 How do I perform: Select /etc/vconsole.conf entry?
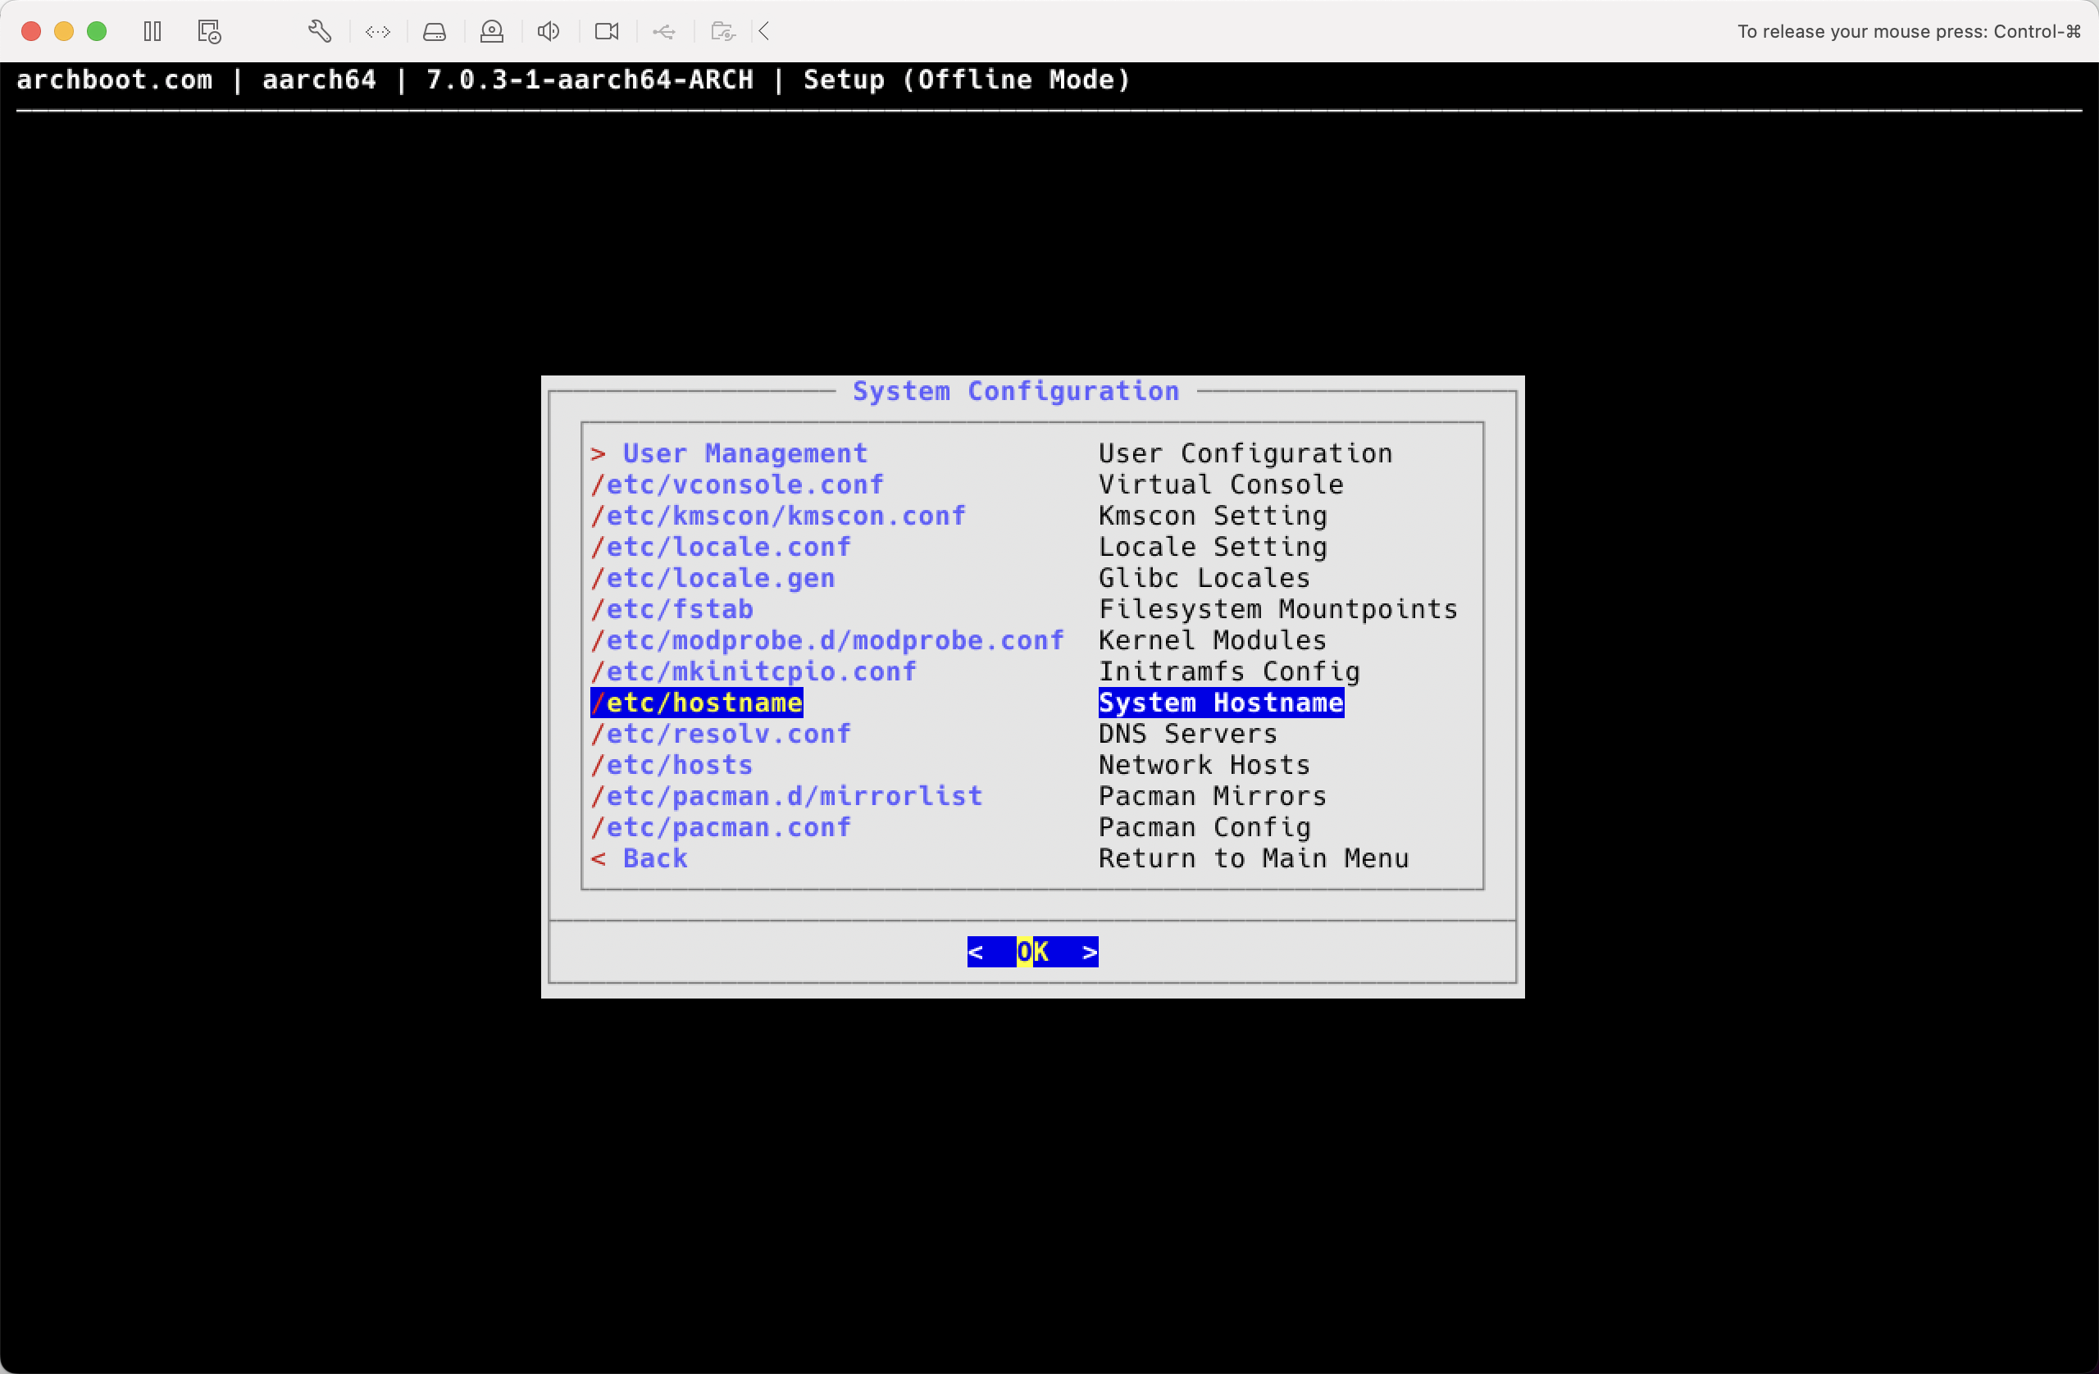pos(737,485)
